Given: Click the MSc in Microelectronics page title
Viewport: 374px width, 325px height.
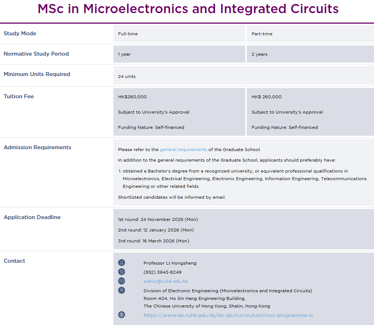Looking at the screenshot, I should 188,9.
